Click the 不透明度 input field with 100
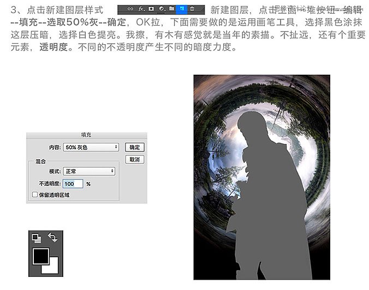369x290 pixels. tap(73, 184)
